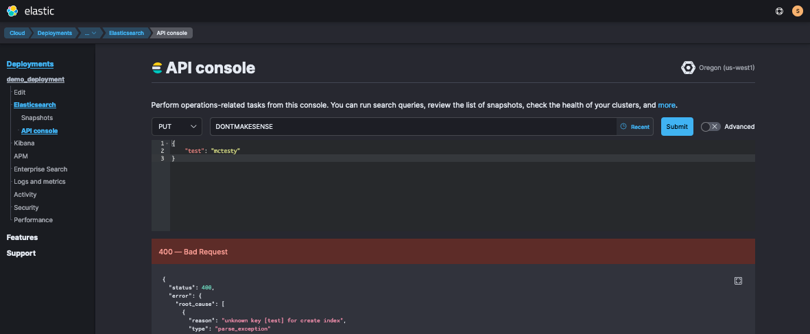The height and width of the screenshot is (334, 810).
Task: Toggle the Advanced switch on
Action: tap(711, 127)
